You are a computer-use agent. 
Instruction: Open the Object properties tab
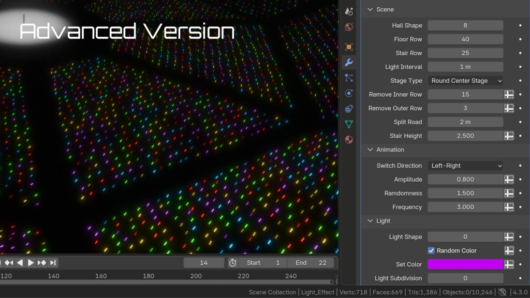point(349,47)
